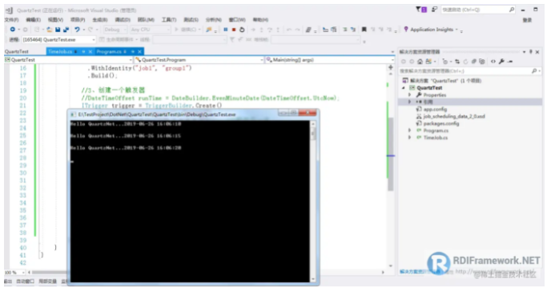The width and height of the screenshot is (551, 288).
Task: Open the process QuartzTest.exe dropdown
Action: (x=58, y=40)
